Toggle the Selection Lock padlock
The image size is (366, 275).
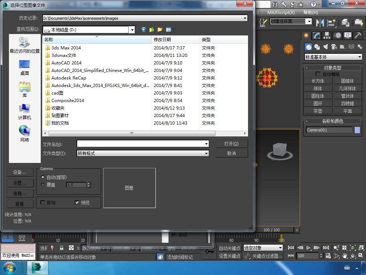(61, 248)
